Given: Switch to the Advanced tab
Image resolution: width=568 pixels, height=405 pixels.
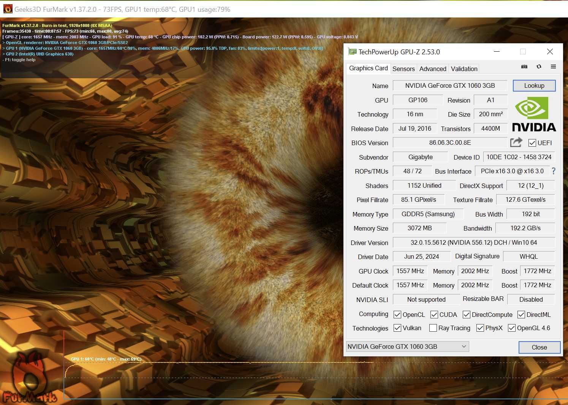Looking at the screenshot, I should (433, 69).
